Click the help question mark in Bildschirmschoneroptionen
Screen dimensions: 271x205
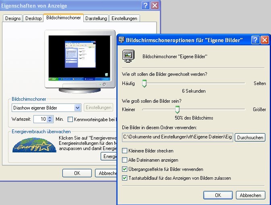(x=255, y=40)
